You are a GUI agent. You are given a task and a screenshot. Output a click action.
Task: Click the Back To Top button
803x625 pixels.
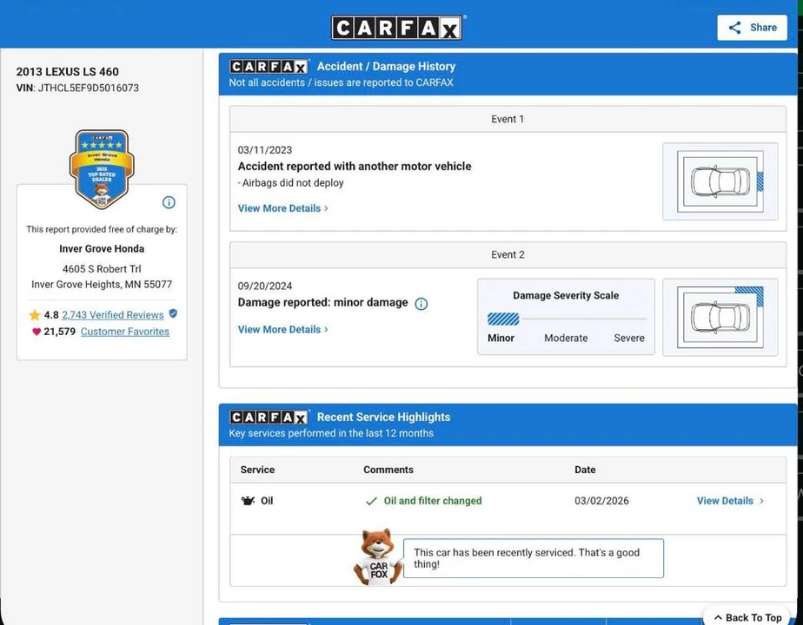click(x=747, y=617)
